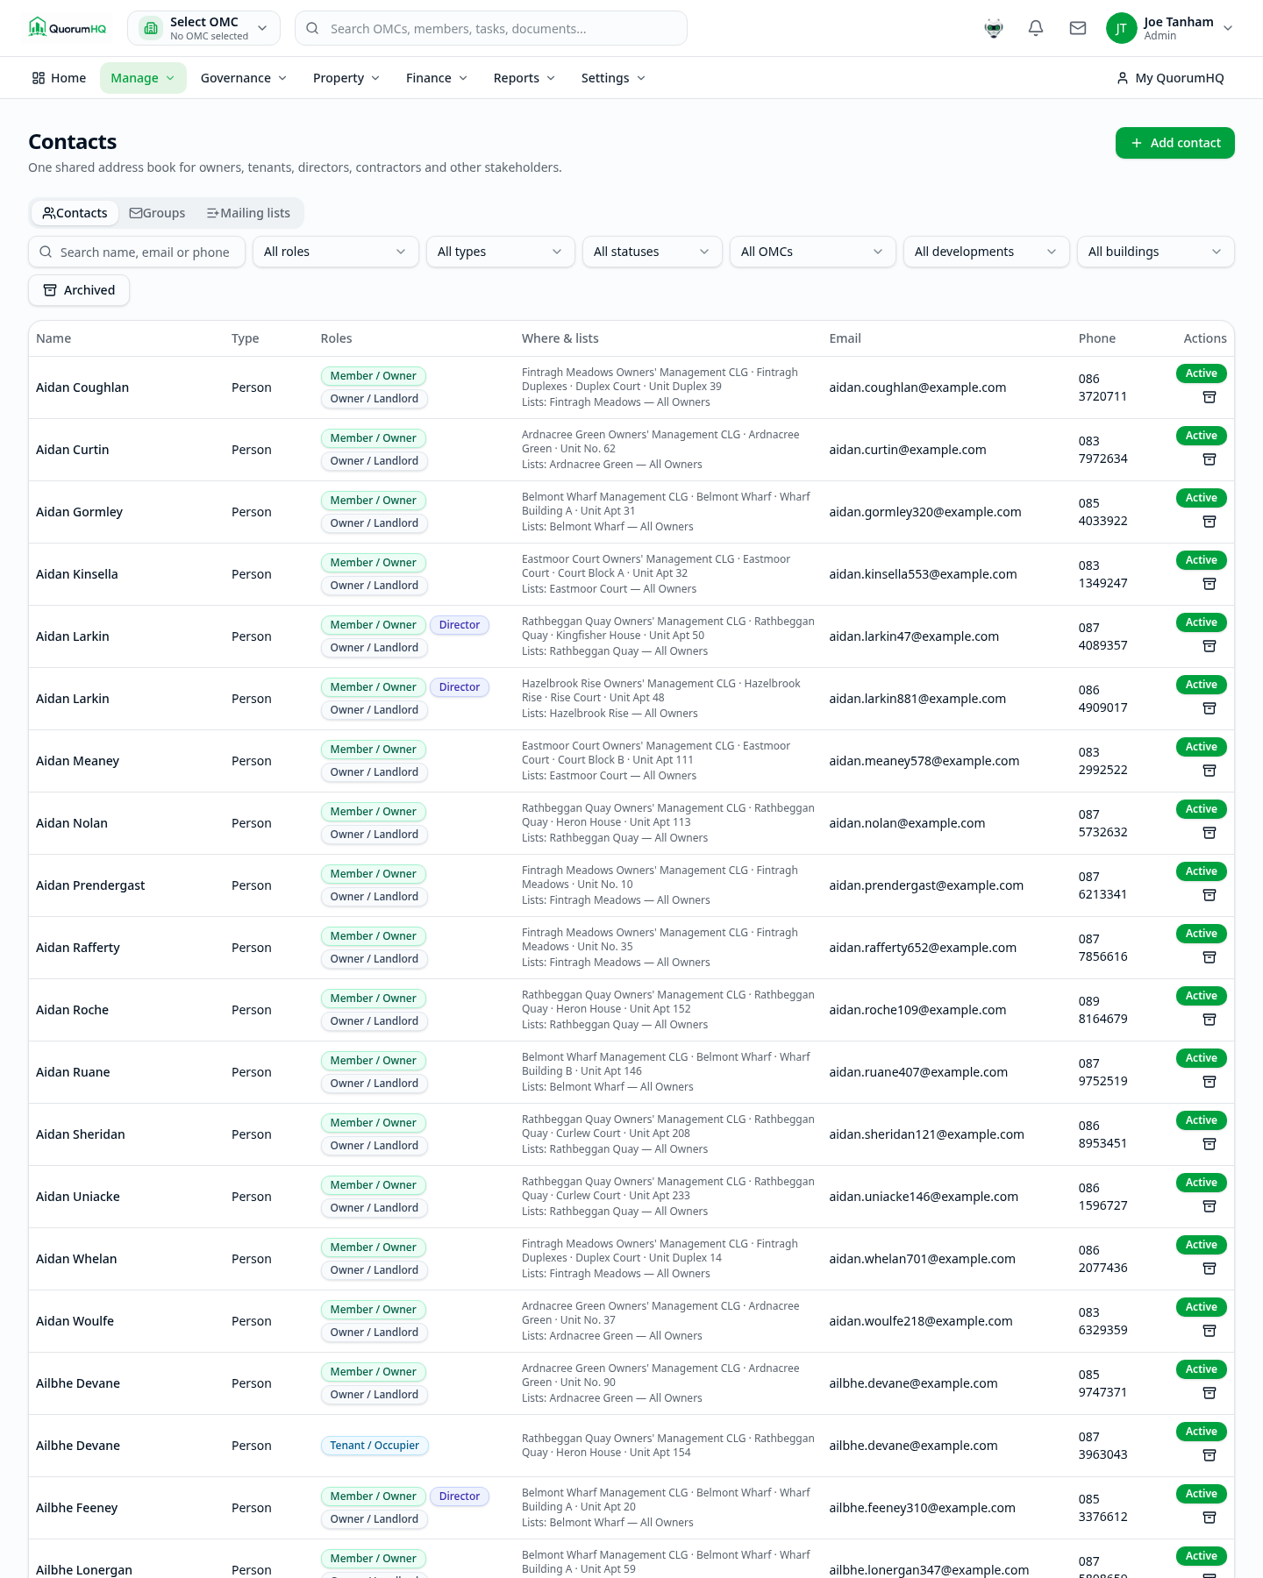1263x1578 pixels.
Task: Click Active status for Aidan Coughlan
Action: (x=1201, y=373)
